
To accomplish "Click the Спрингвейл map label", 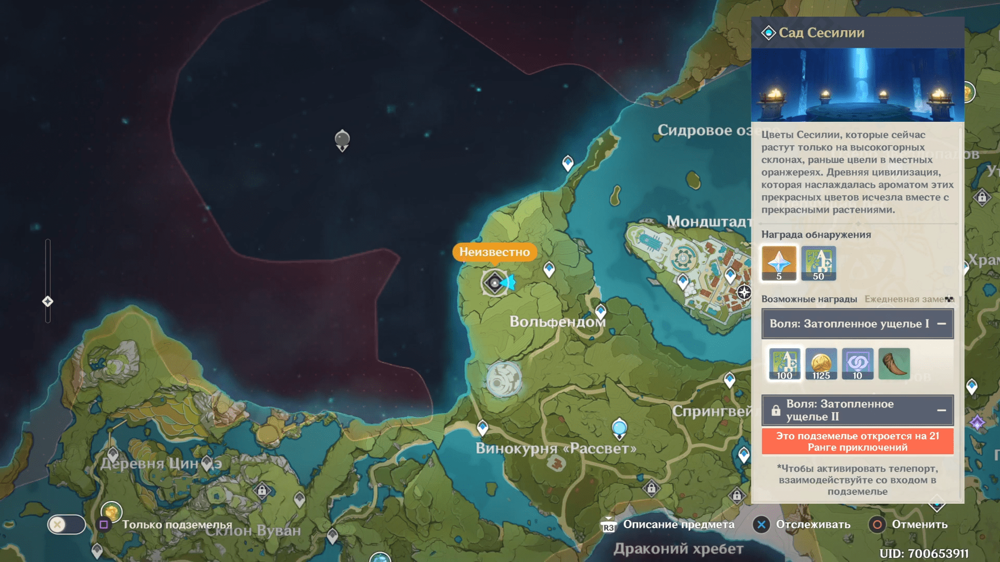I will 711,411.
